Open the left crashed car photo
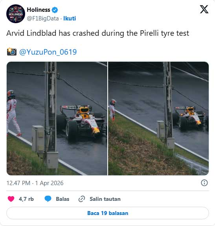This screenshot has height=226, width=215. (57, 118)
